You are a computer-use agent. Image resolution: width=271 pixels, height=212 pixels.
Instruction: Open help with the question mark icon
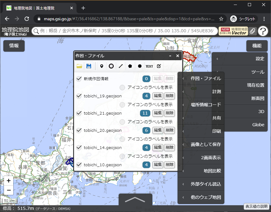point(263,31)
